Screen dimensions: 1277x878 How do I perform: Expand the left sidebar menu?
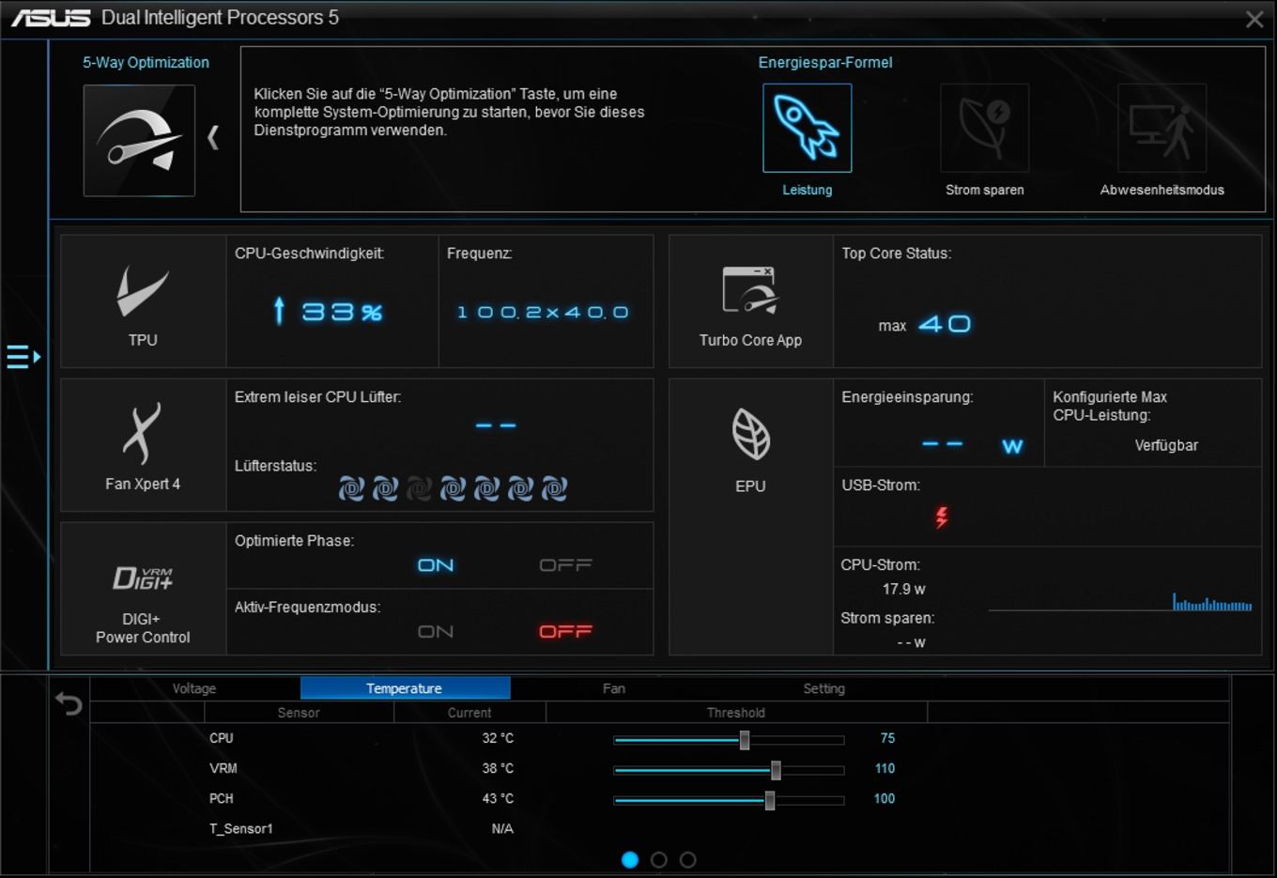tap(23, 357)
